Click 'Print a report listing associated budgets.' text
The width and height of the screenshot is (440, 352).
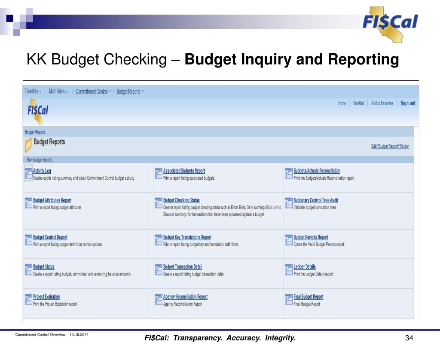click(x=189, y=178)
